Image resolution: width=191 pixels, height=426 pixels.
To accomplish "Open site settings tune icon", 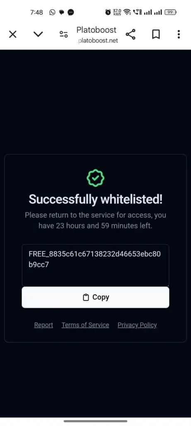I will tap(63, 34).
